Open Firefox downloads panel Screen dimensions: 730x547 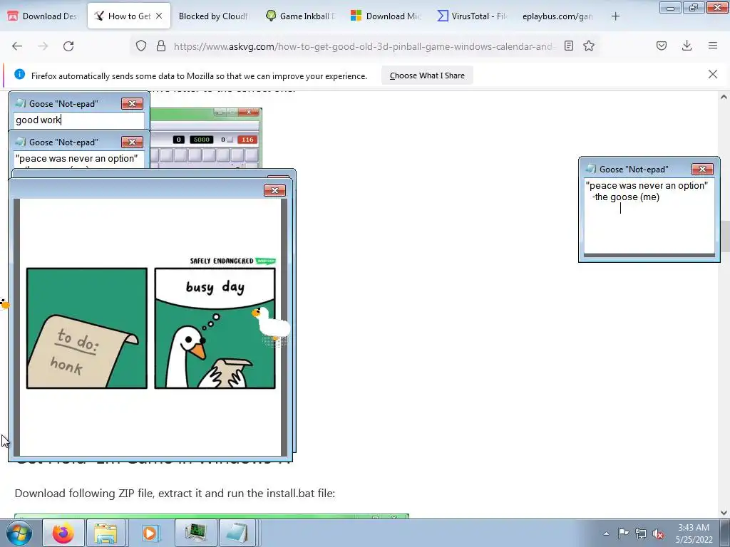click(x=687, y=46)
